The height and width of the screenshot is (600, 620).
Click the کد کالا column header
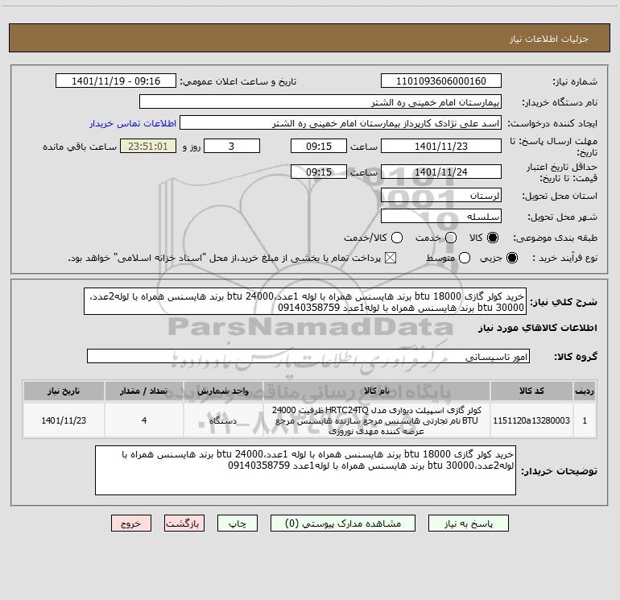point(531,391)
